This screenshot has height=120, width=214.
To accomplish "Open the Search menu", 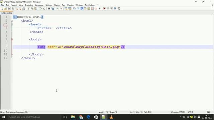I will (14, 5).
